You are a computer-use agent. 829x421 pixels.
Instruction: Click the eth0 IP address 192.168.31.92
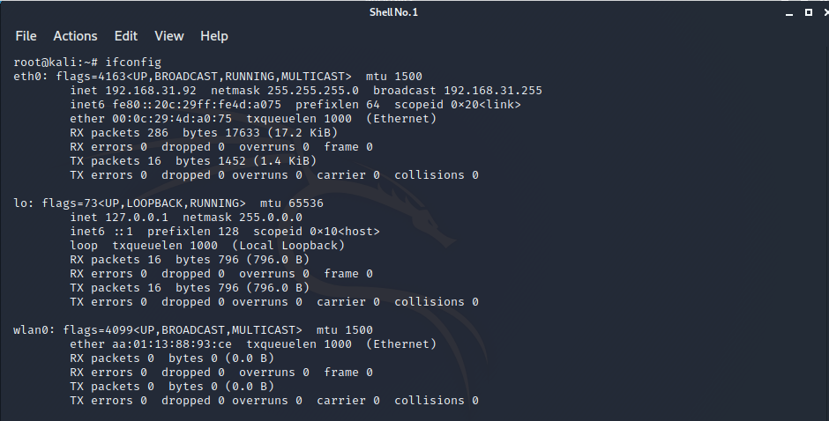151,91
